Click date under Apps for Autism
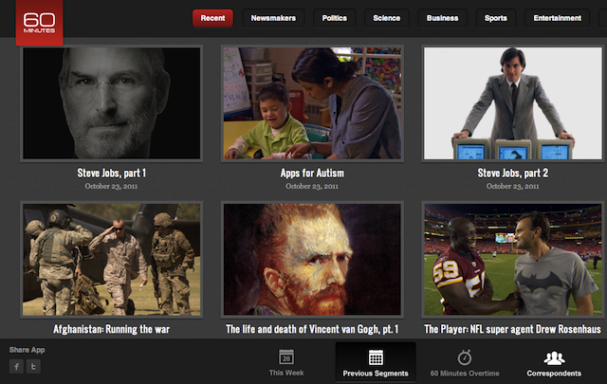 tap(312, 186)
